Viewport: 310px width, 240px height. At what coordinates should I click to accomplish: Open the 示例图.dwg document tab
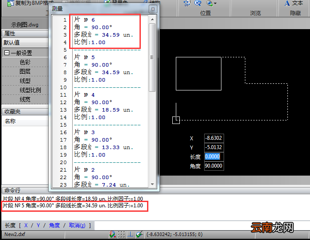tap(25, 25)
